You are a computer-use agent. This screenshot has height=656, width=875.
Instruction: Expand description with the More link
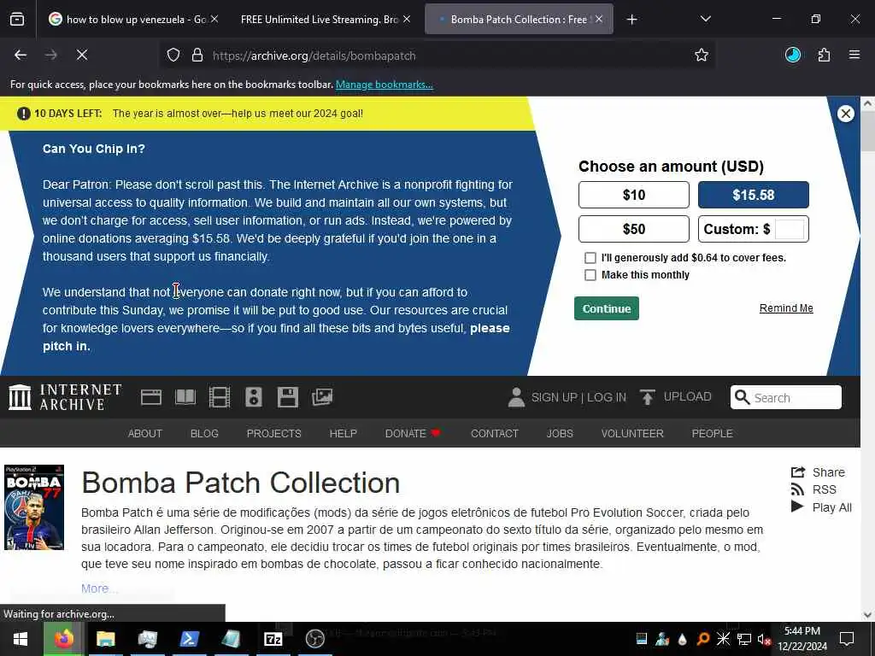click(98, 589)
